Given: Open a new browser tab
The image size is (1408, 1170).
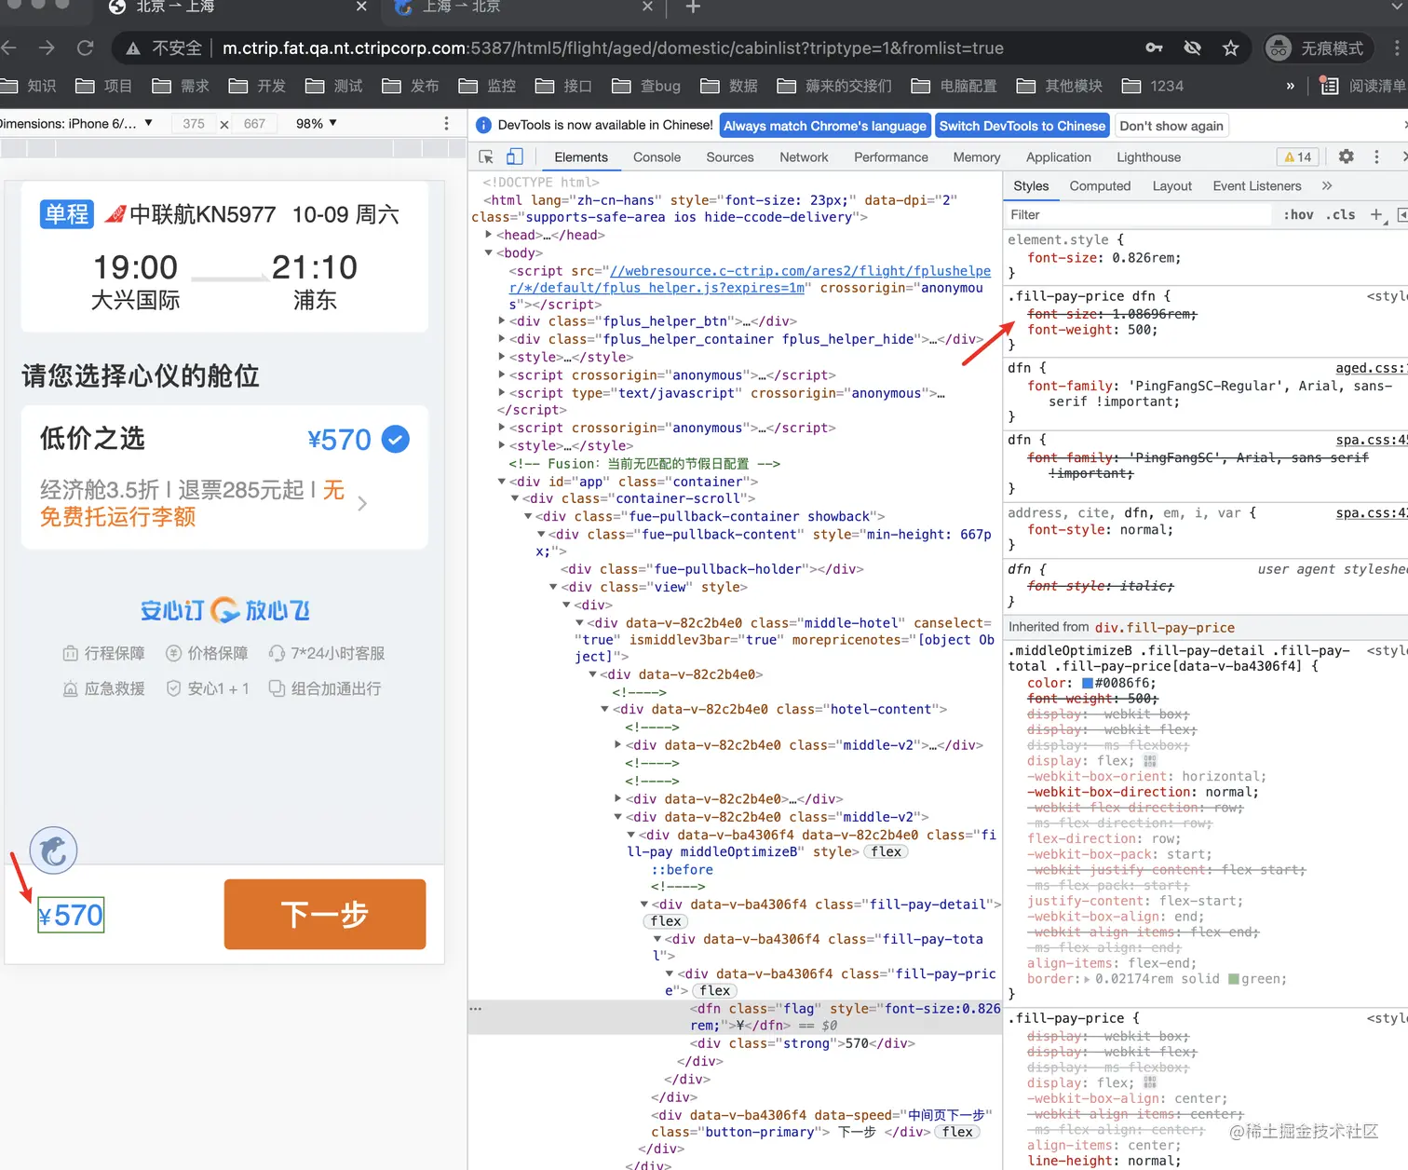Looking at the screenshot, I should [693, 7].
